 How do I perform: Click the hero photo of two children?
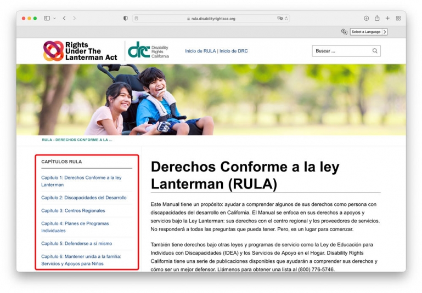point(211,100)
